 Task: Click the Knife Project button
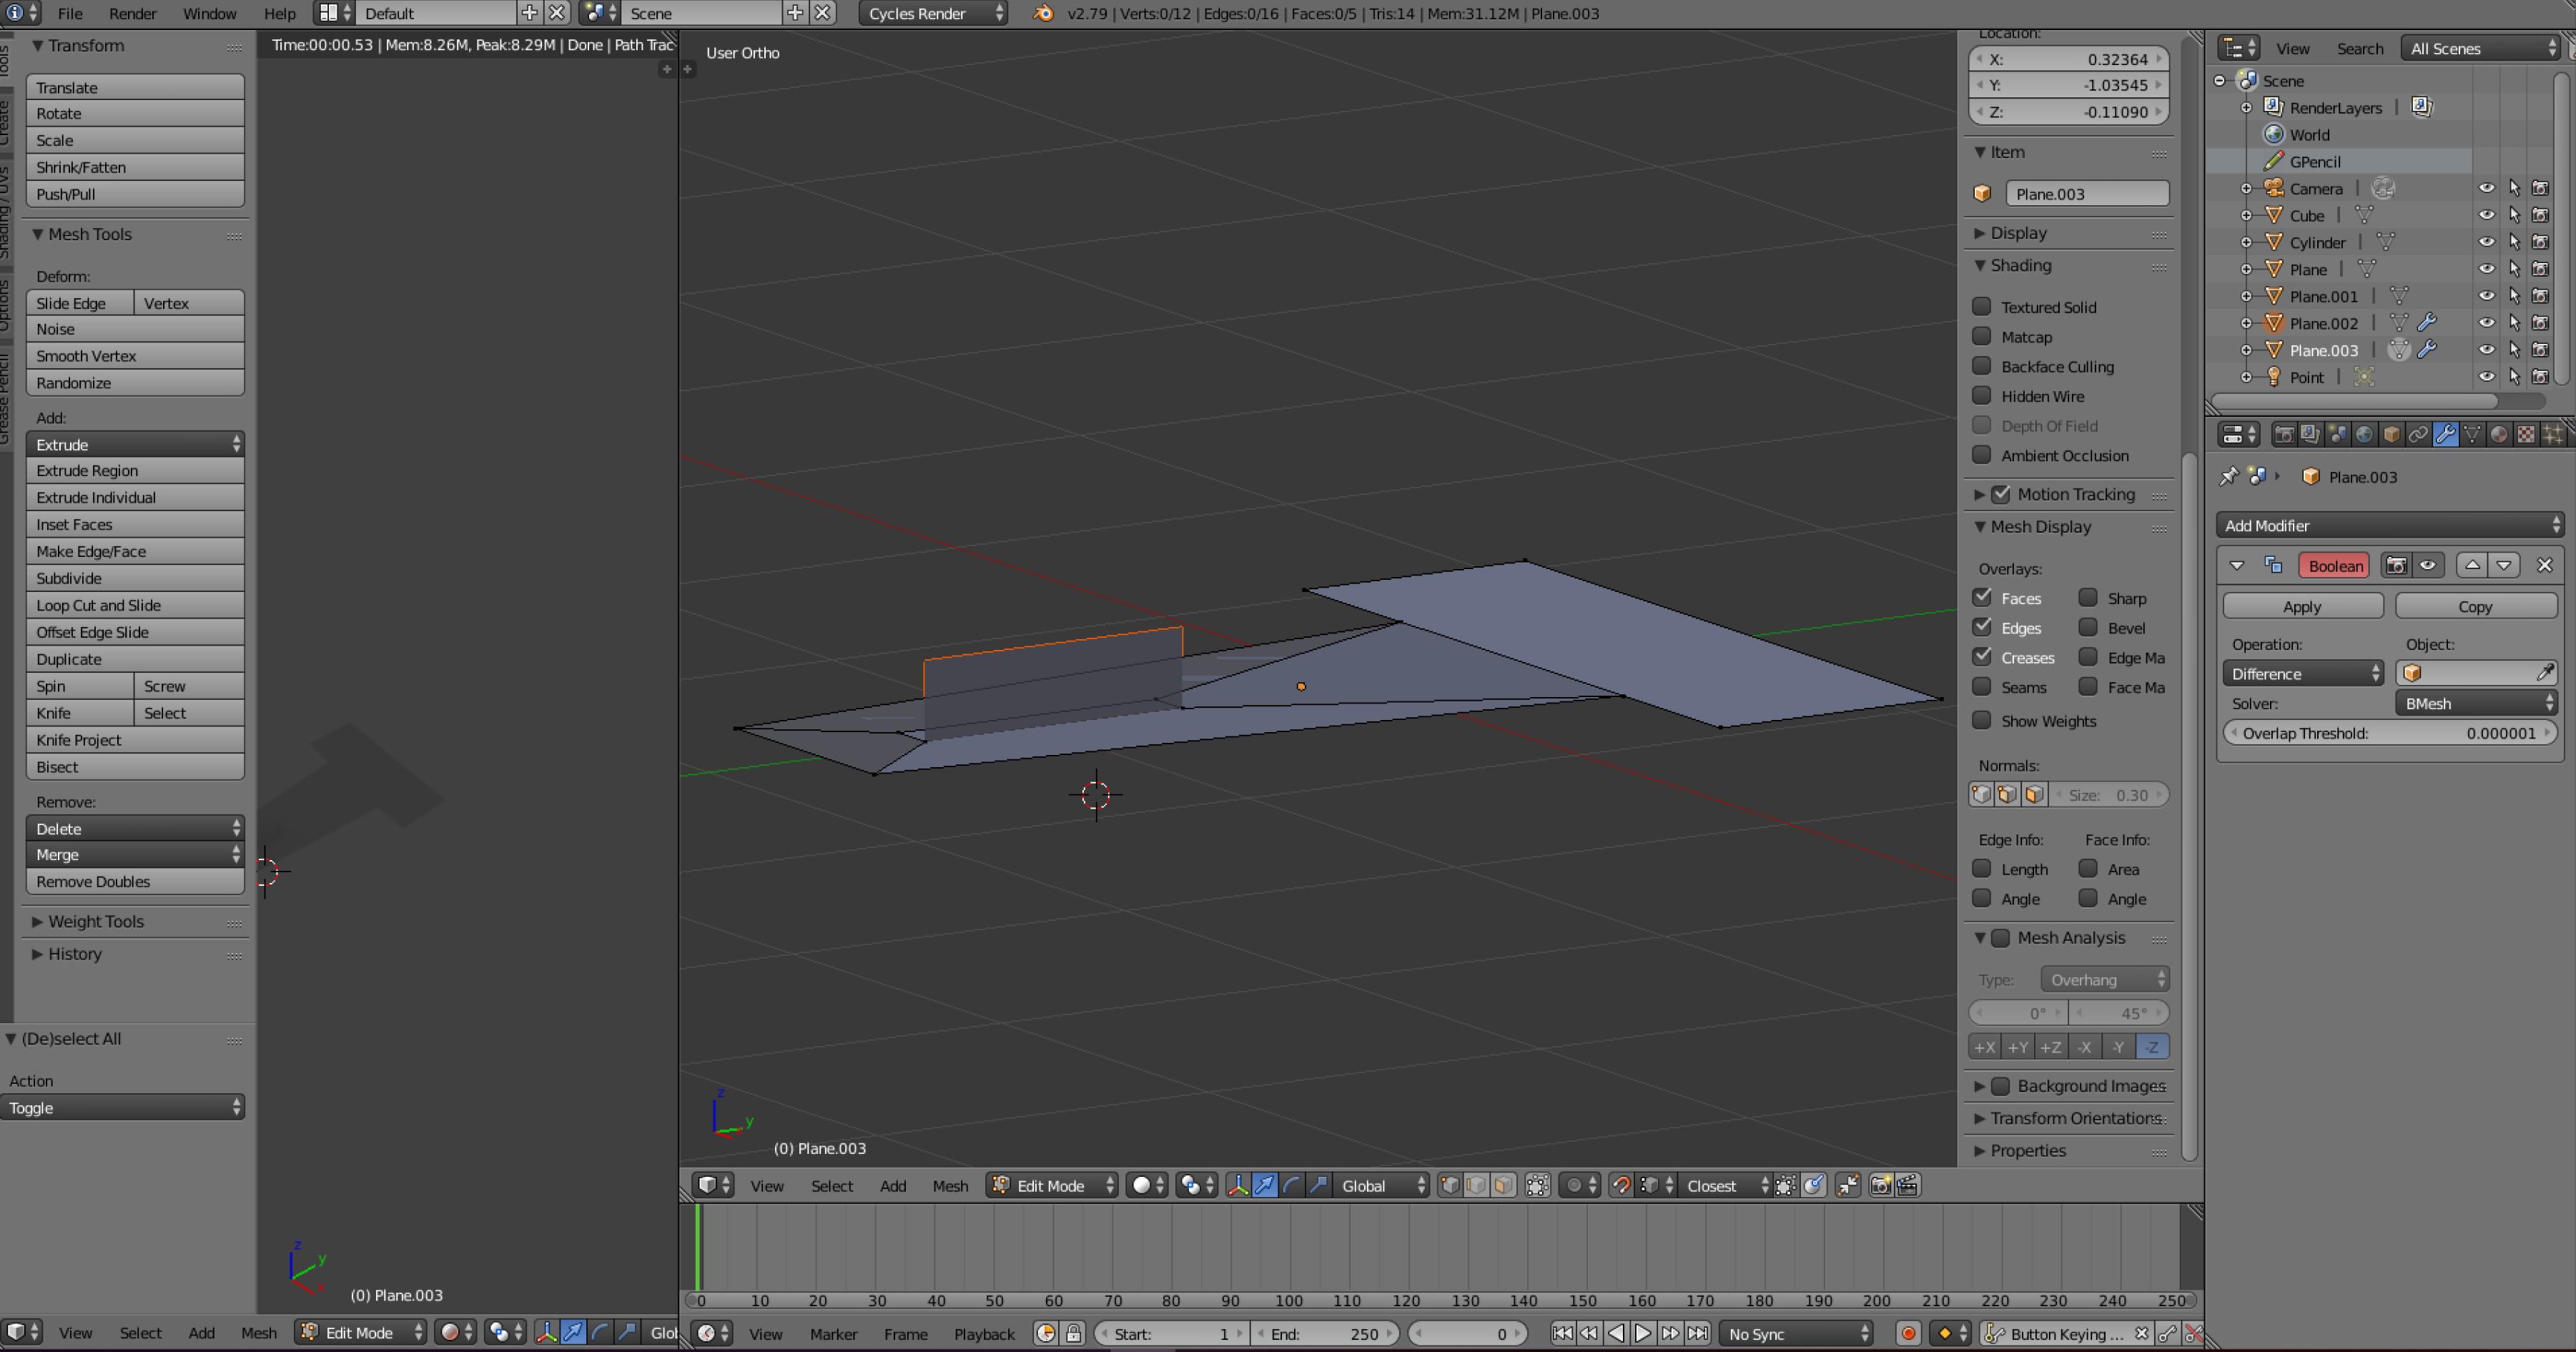135,740
